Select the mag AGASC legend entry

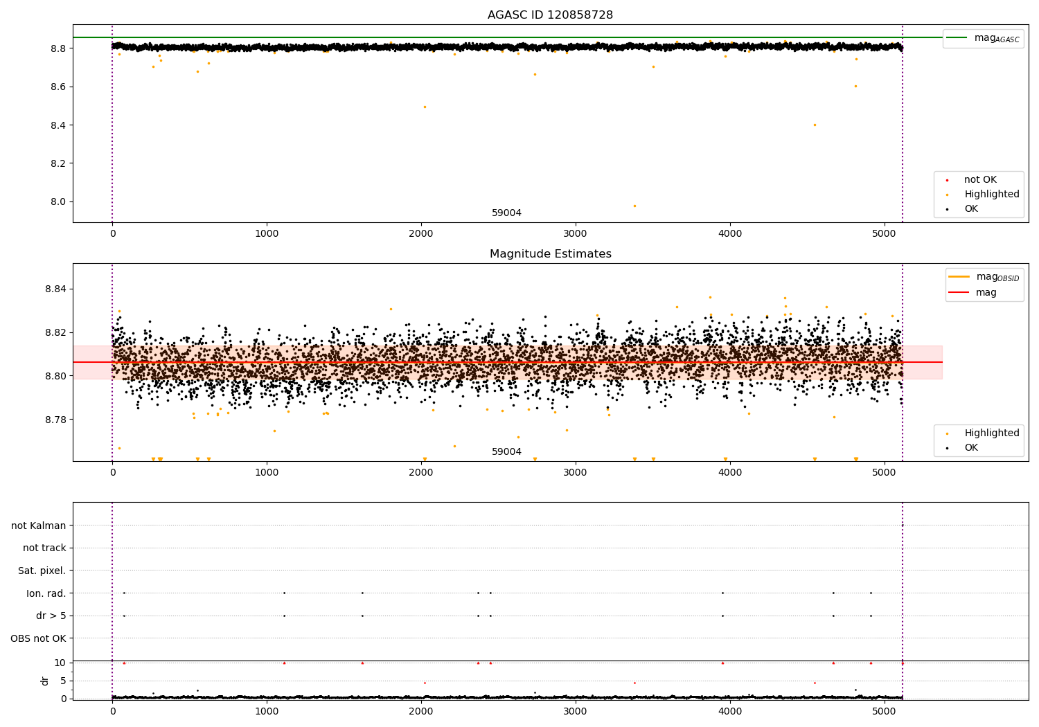click(983, 38)
